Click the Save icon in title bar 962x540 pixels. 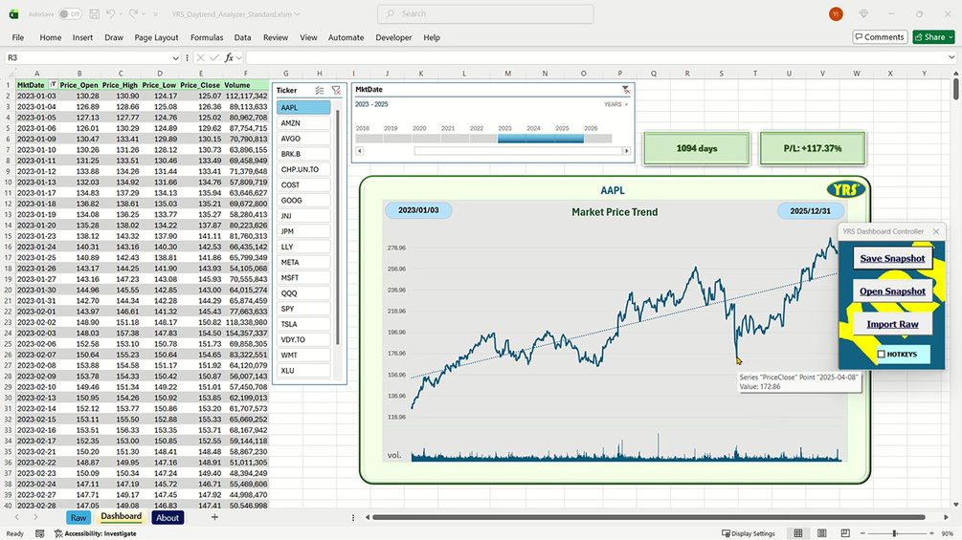click(94, 13)
